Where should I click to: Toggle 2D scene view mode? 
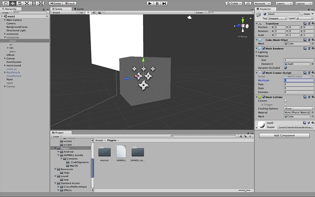click(x=82, y=13)
